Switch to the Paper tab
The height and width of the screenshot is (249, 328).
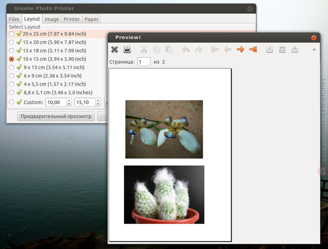coord(91,19)
